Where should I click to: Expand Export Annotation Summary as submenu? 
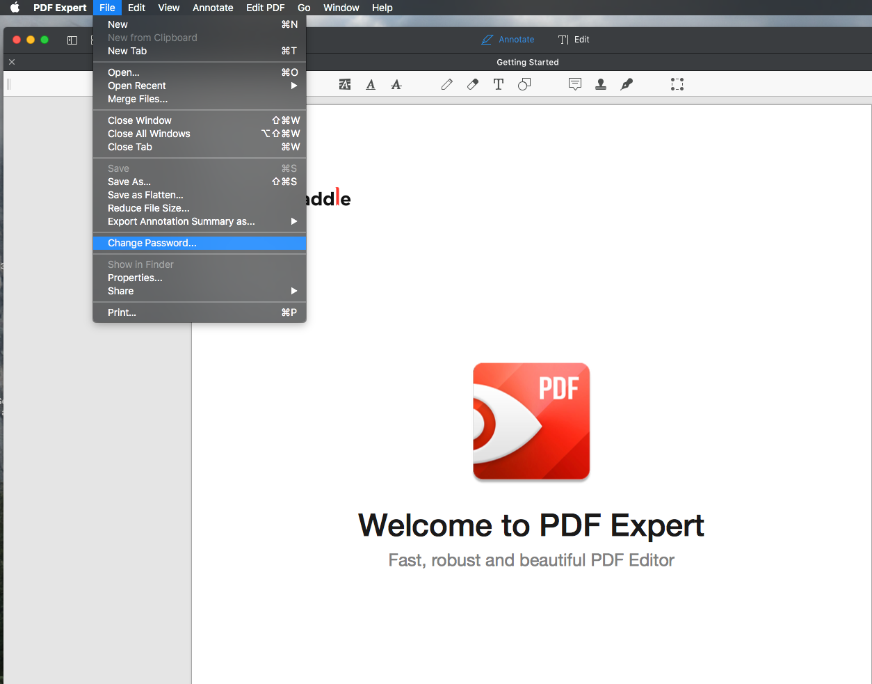[x=200, y=221]
